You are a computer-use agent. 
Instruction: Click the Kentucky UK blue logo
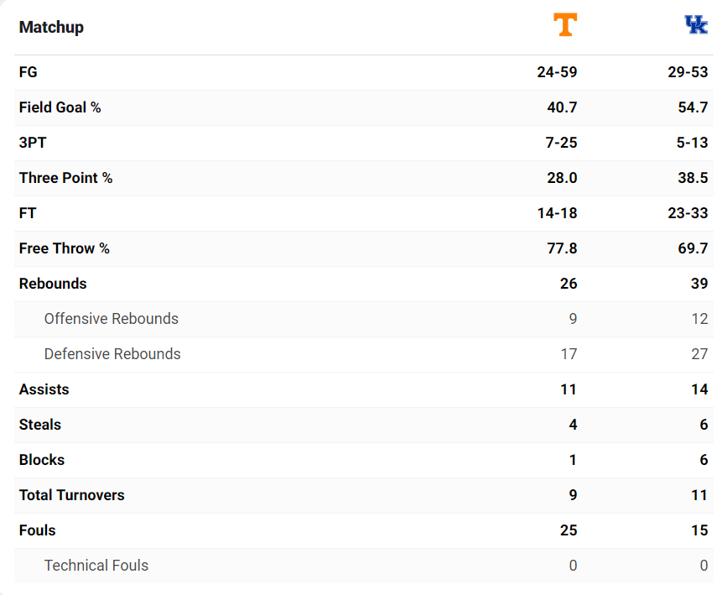(x=696, y=24)
